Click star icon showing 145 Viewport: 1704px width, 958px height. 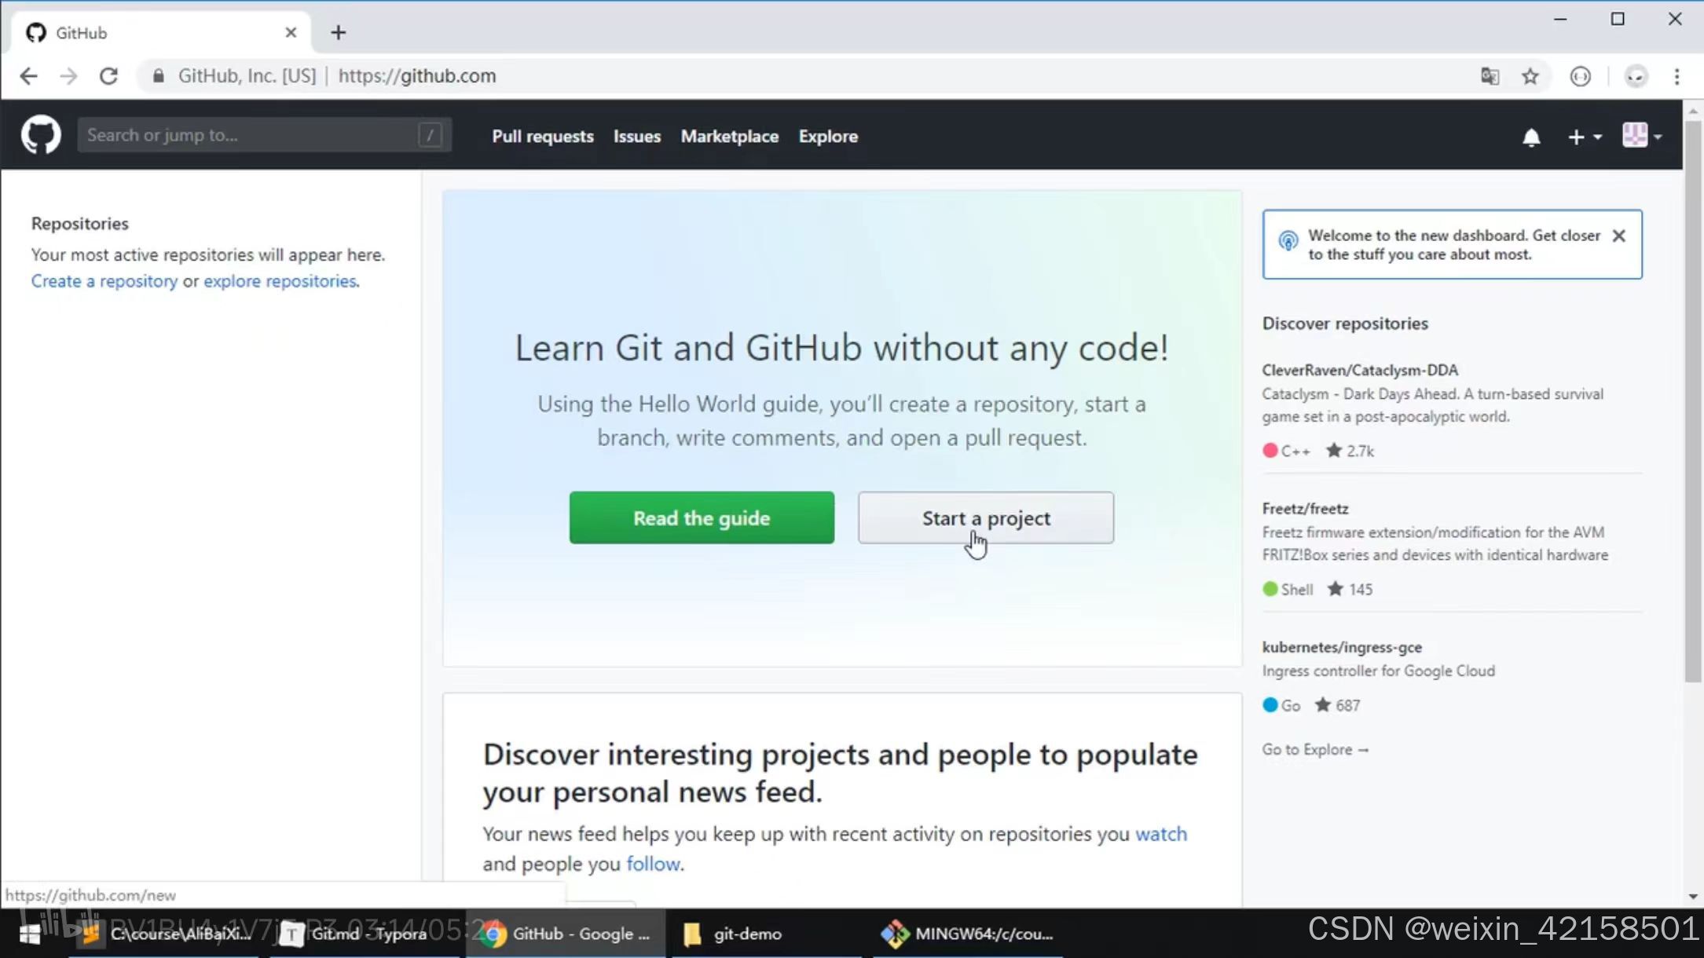(1335, 588)
